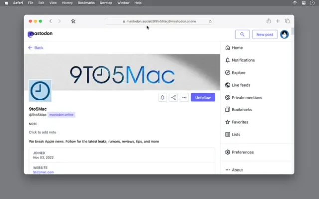Screen dimensions: 319x199
Task: Open Notifications in the sidebar
Action: click(243, 60)
